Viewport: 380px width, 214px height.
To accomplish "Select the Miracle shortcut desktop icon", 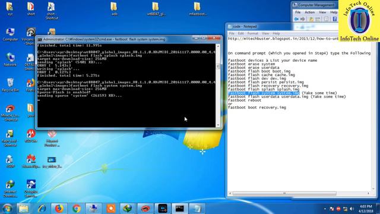I will (10, 113).
